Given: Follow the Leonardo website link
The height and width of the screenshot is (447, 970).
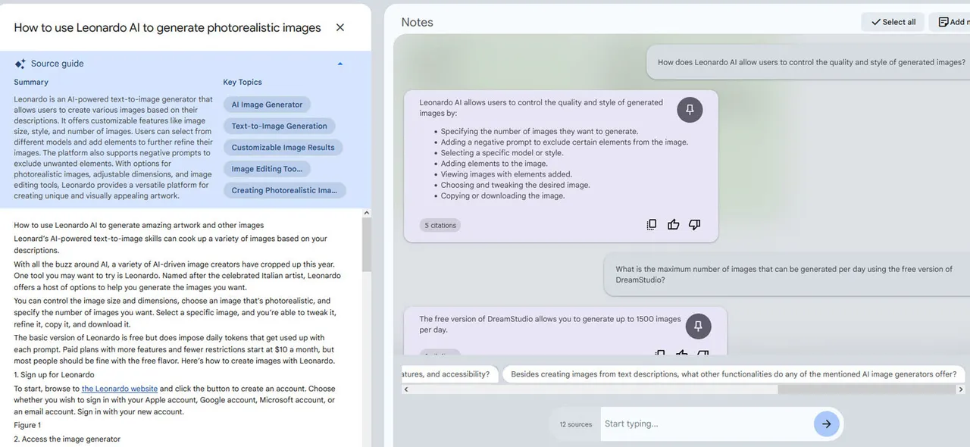Looking at the screenshot, I should pyautogui.click(x=120, y=389).
